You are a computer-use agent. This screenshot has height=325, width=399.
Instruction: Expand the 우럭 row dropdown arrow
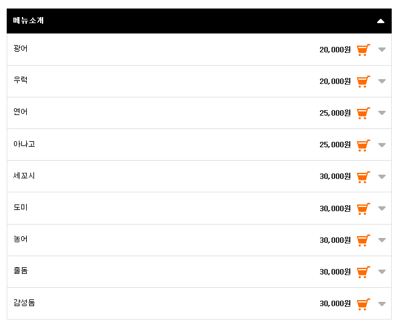coord(382,81)
